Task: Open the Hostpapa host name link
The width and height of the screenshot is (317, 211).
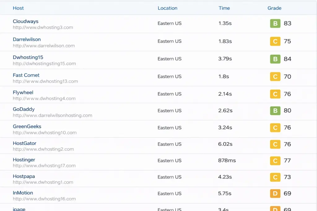Action: click(24, 176)
